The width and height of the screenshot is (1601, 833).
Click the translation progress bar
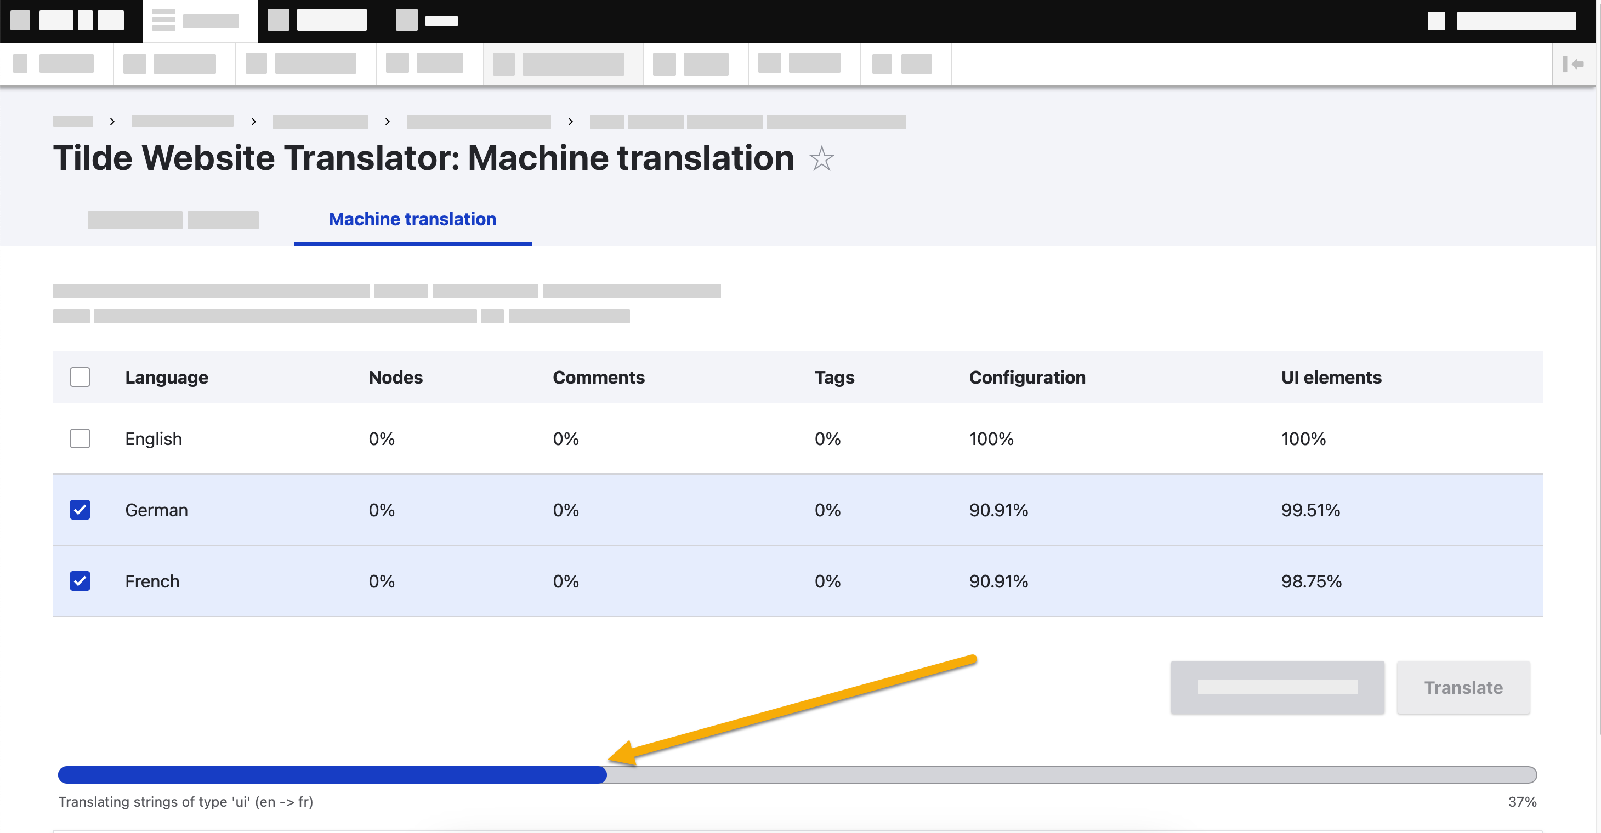tap(797, 774)
